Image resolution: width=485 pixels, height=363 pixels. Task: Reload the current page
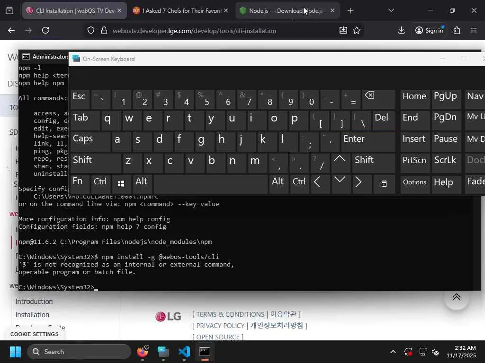(x=45, y=30)
